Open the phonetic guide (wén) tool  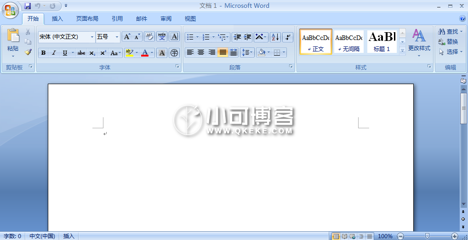coord(162,37)
